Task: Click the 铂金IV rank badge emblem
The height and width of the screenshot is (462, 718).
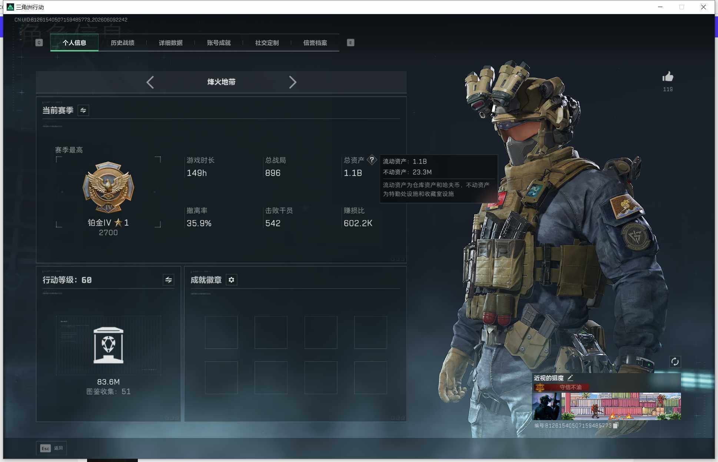Action: [x=108, y=187]
